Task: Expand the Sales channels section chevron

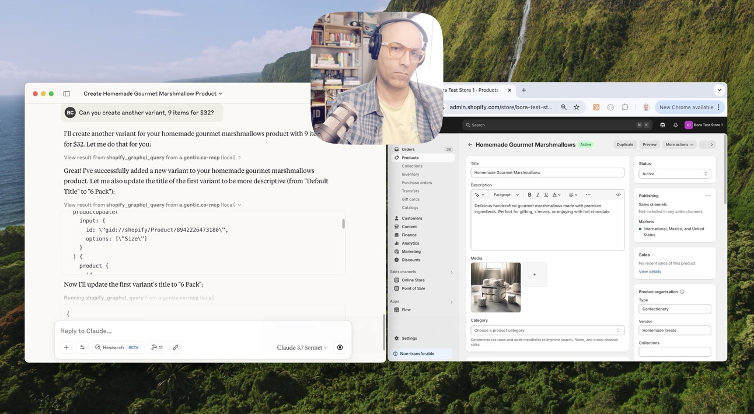Action: click(x=451, y=272)
